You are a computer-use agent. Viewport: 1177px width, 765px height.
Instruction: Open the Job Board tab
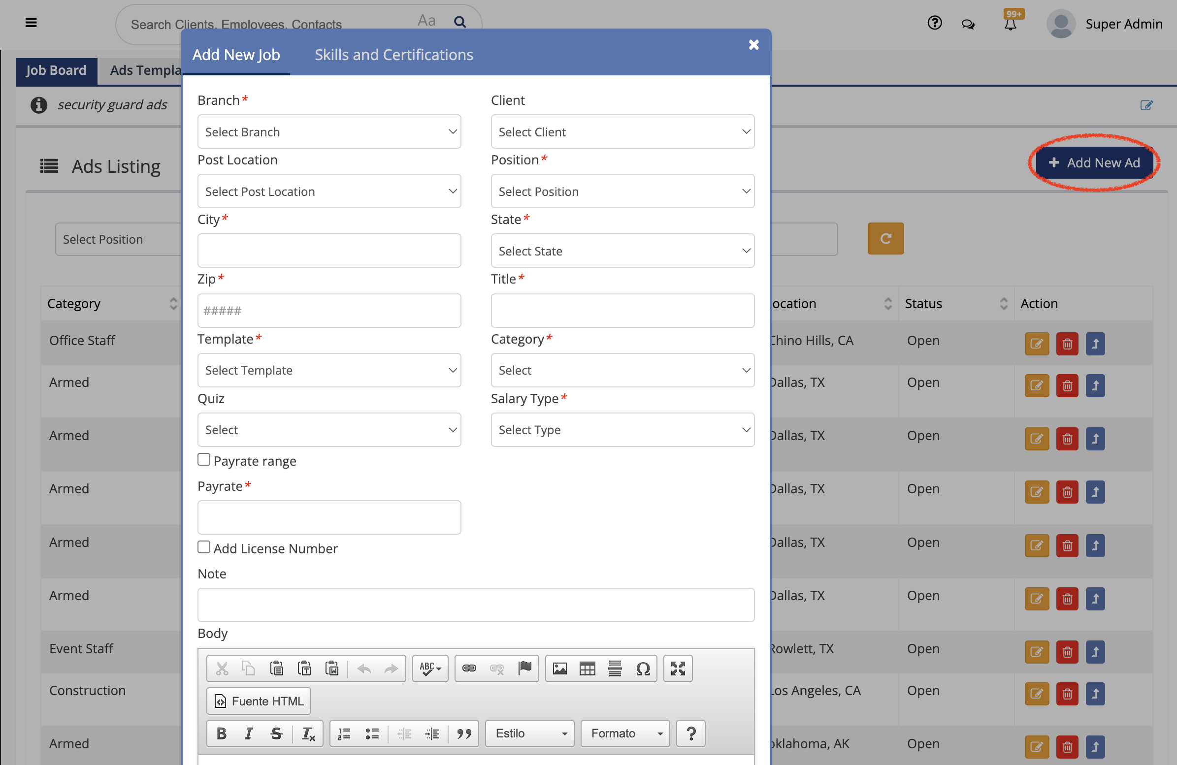(x=56, y=70)
